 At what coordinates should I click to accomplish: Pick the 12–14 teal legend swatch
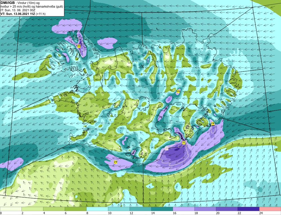tap(140, 209)
